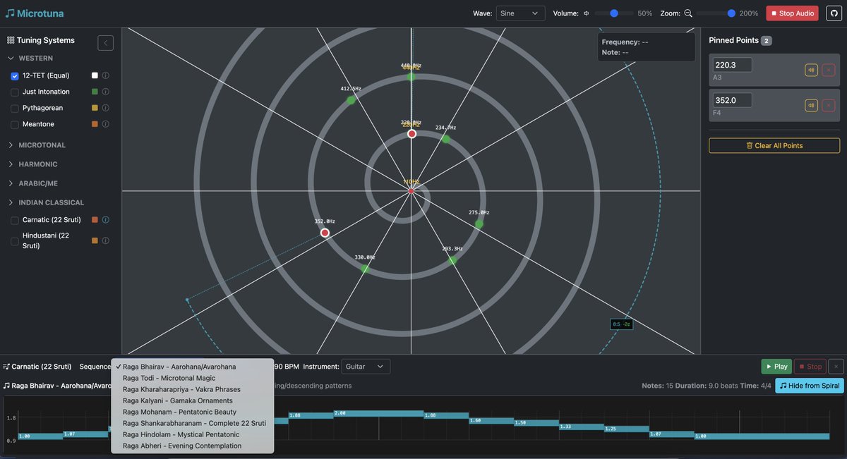
Task: Select the 275.0Hz spiral point
Action: pyautogui.click(x=479, y=224)
